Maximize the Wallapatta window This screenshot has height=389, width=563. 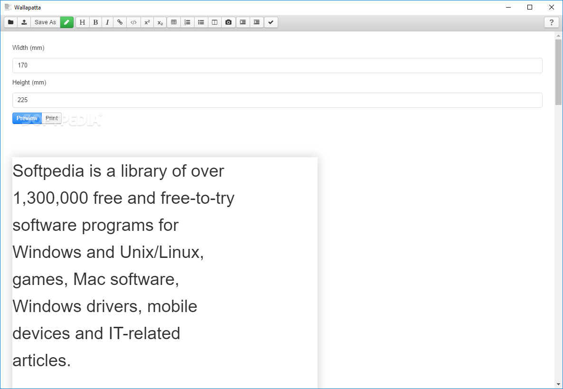(530, 7)
